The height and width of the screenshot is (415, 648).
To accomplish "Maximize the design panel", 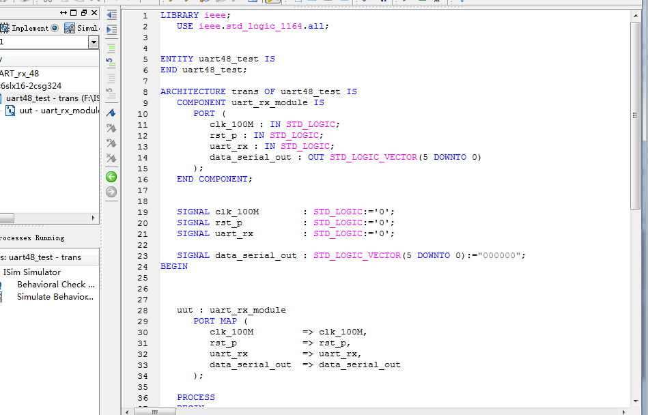I will (x=74, y=13).
